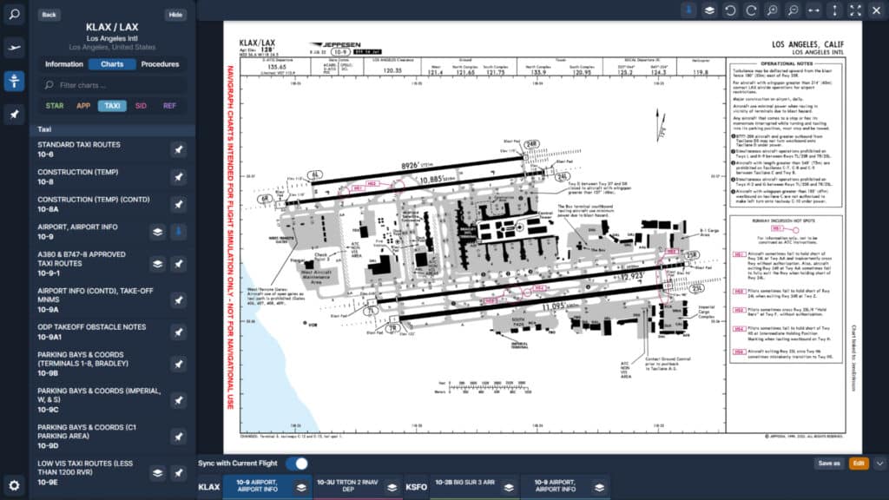Pin the Standard Taxi Routes chart

[x=178, y=149]
